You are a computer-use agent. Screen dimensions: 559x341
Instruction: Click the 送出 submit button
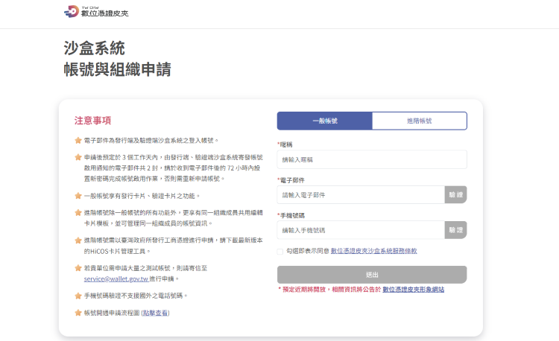pyautogui.click(x=372, y=275)
